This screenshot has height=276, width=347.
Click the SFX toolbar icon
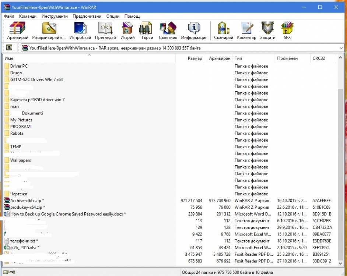coord(287,28)
